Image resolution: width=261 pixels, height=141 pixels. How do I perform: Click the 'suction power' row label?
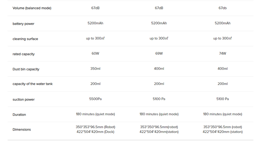click(23, 99)
